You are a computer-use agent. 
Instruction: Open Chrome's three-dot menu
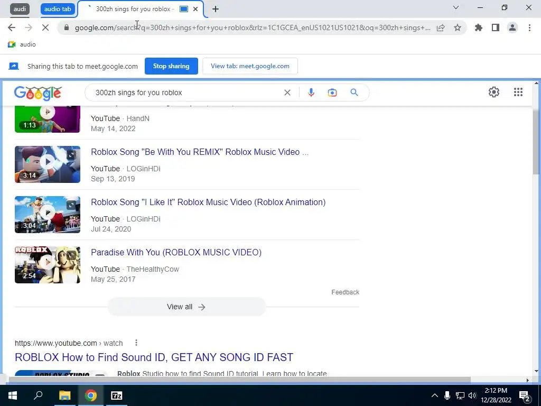[529, 27]
